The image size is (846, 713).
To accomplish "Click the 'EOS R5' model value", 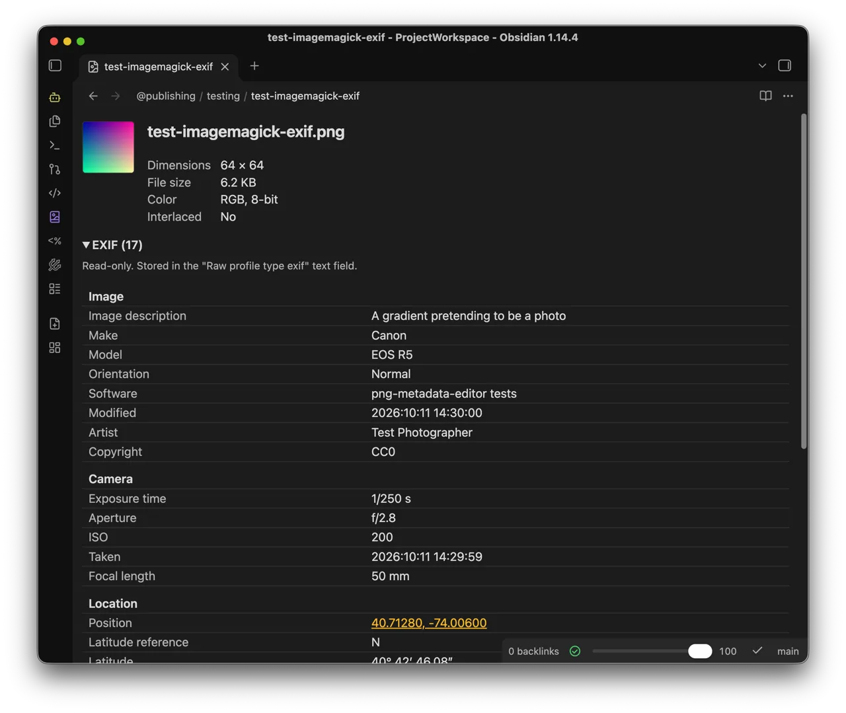I will pos(392,354).
